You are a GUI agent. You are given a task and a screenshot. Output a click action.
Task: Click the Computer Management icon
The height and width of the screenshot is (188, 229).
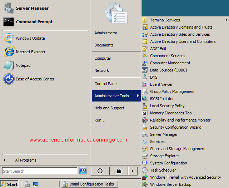click(x=145, y=63)
